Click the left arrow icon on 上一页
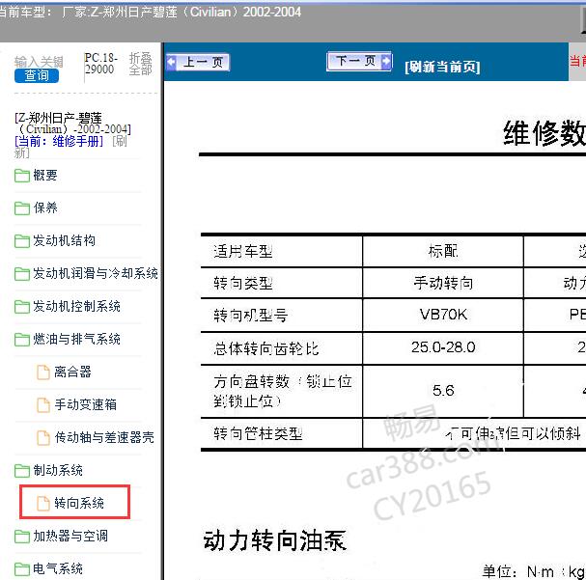The image size is (586, 580). click(171, 62)
